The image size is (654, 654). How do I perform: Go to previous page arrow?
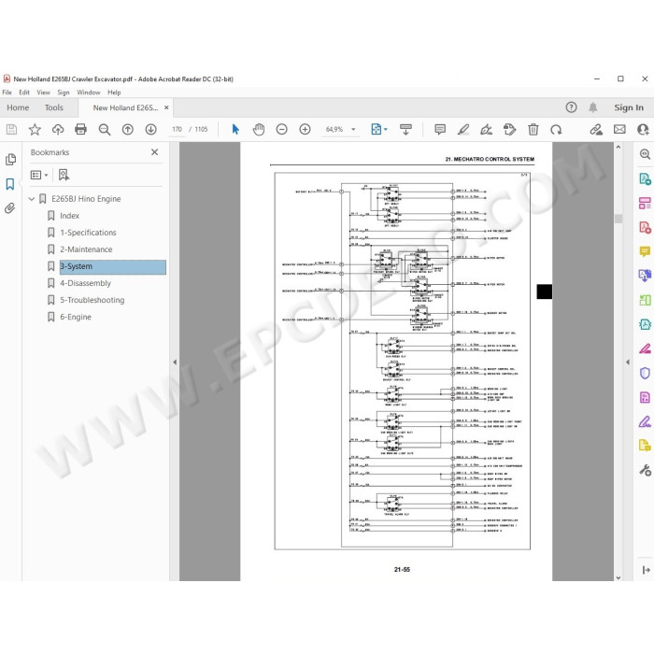128,129
